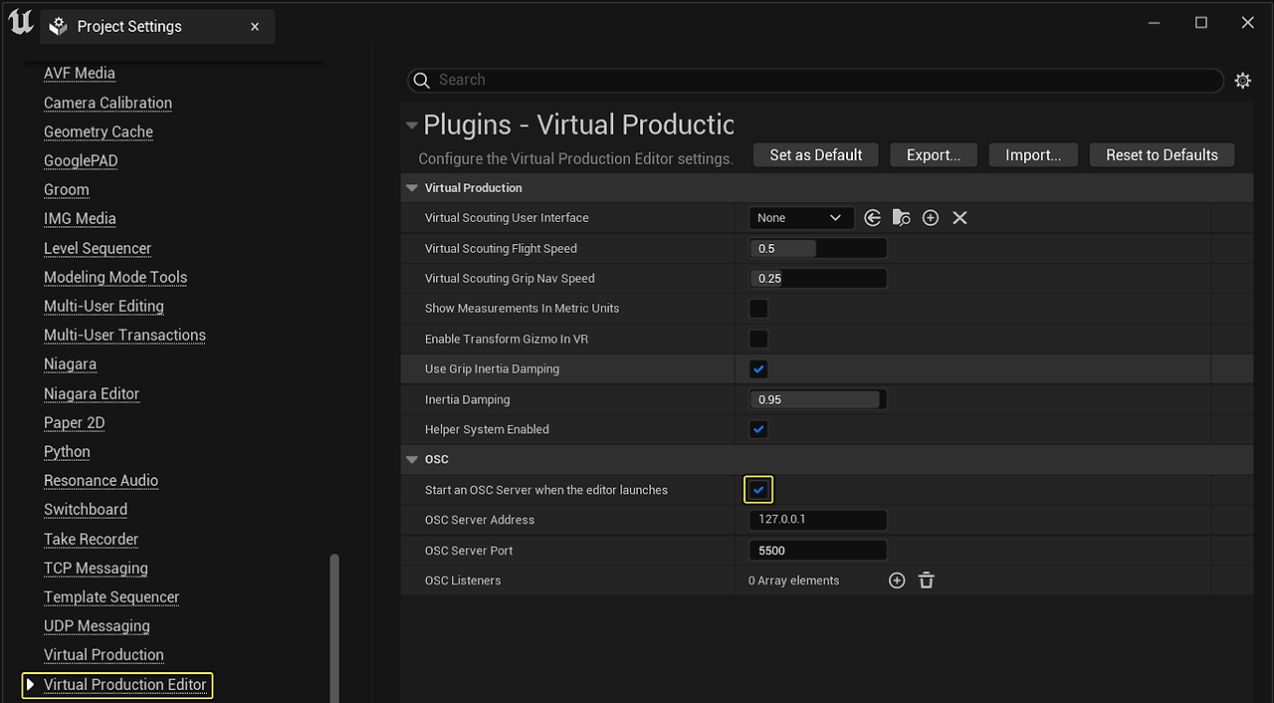Click the Export... button
This screenshot has height=703, width=1274.
(x=934, y=155)
